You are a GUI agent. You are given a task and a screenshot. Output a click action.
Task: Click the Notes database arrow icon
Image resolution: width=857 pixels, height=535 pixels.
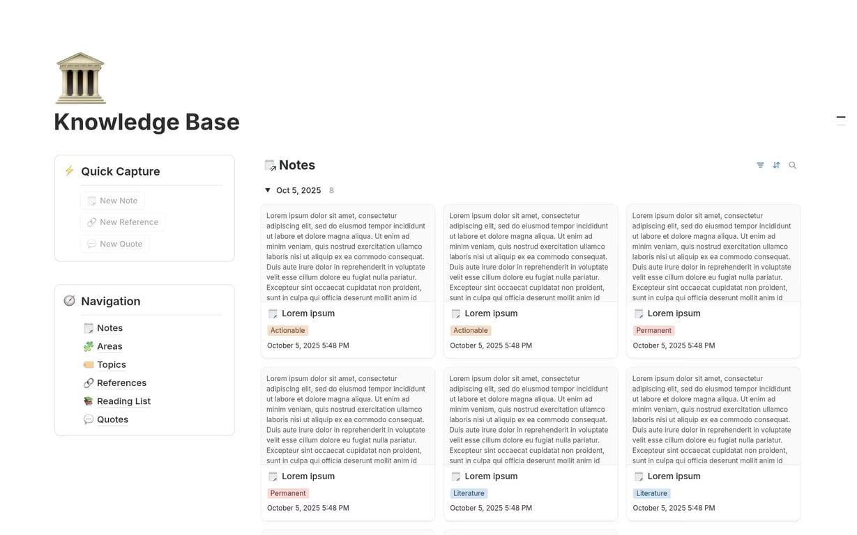(270, 166)
